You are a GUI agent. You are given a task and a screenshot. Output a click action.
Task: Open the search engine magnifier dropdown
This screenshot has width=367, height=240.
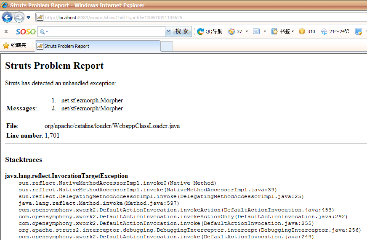click(x=44, y=32)
